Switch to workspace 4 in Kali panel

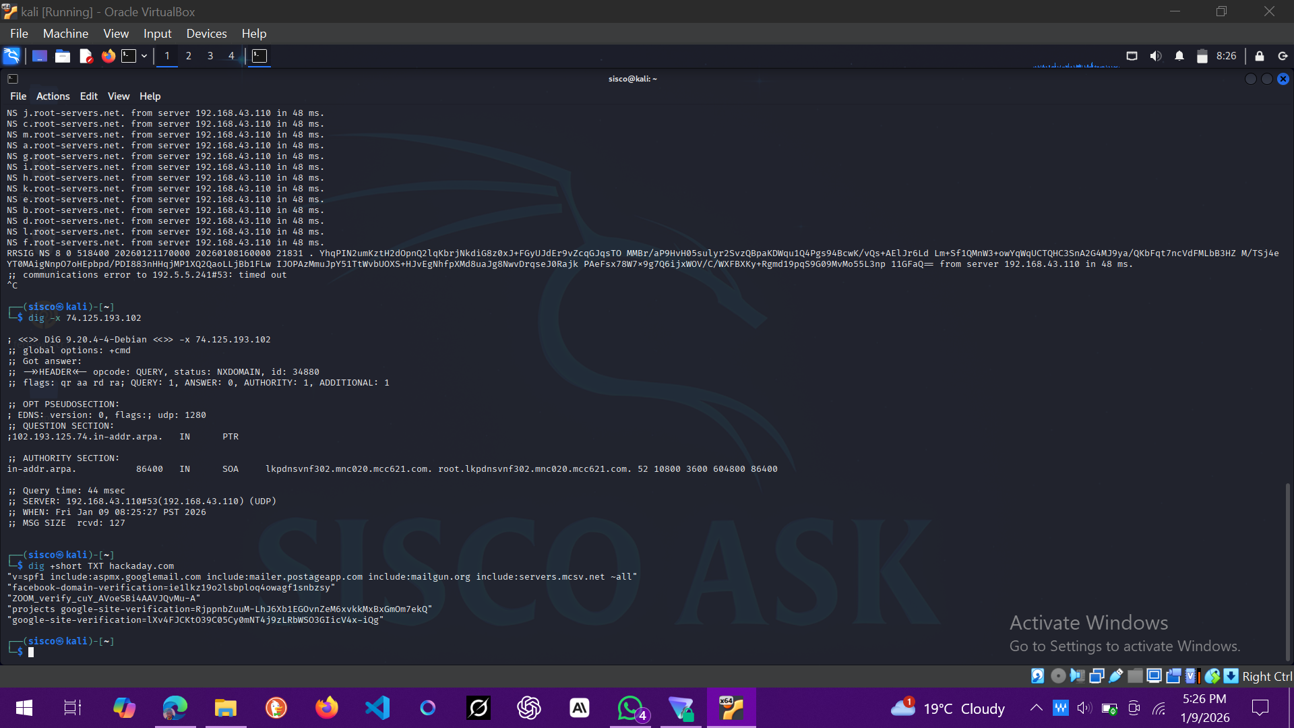click(x=231, y=56)
